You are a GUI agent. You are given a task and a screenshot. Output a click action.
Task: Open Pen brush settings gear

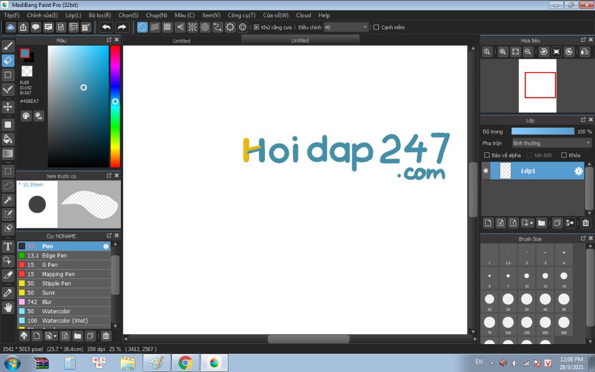tap(106, 246)
